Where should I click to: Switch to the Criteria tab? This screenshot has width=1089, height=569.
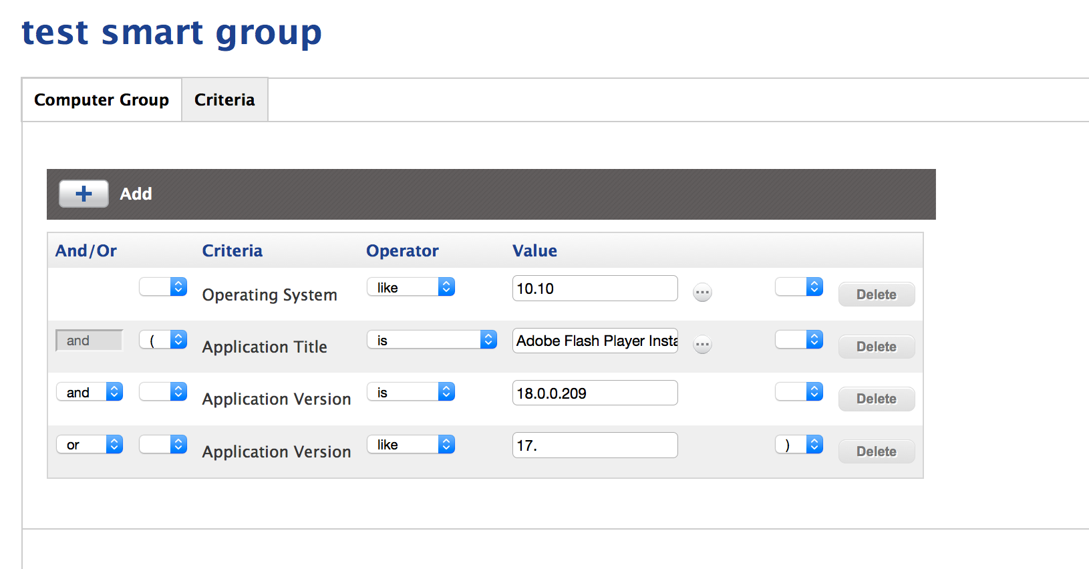pos(224,100)
